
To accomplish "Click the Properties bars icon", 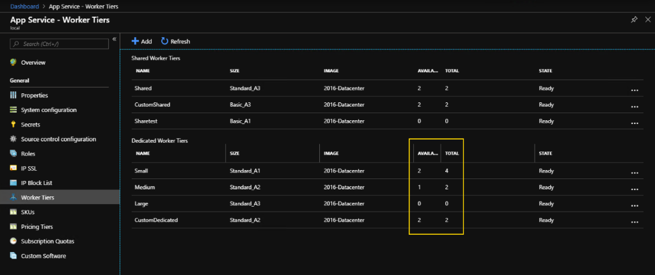I will click(x=13, y=95).
